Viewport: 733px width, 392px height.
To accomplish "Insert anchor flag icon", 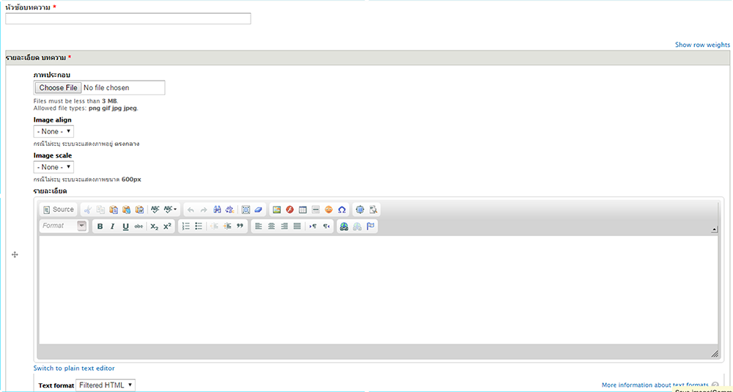I will click(371, 226).
